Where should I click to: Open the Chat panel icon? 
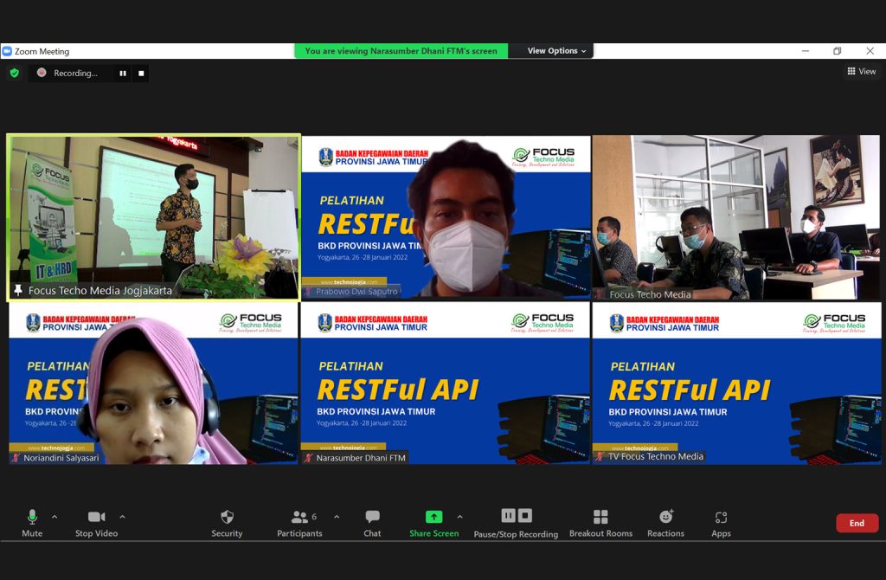coord(372,517)
